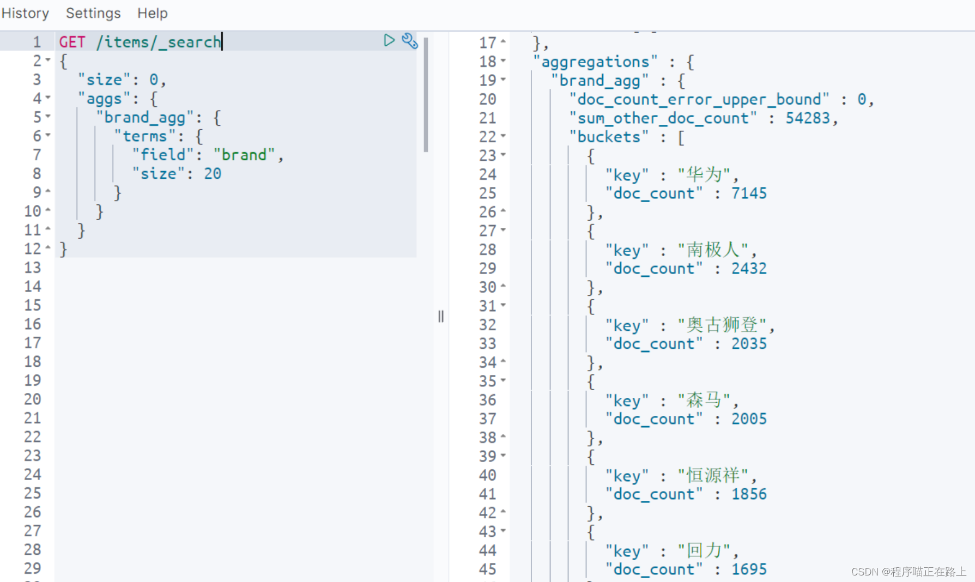Click the key "奥古狮登" in response
Viewport: 975px width, 582px height.
click(722, 325)
